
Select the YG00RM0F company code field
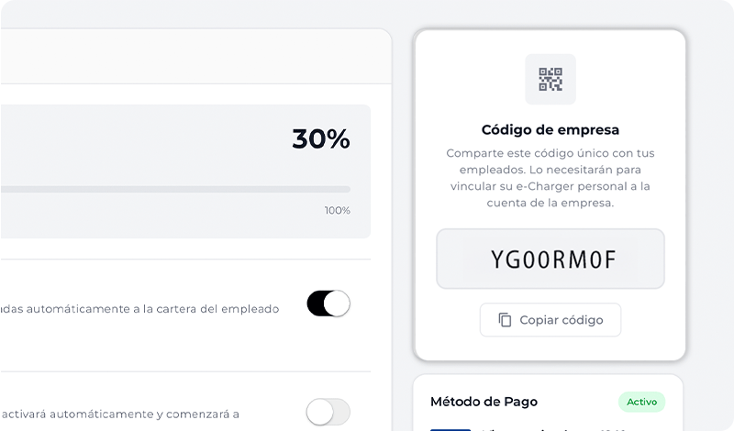tap(550, 260)
